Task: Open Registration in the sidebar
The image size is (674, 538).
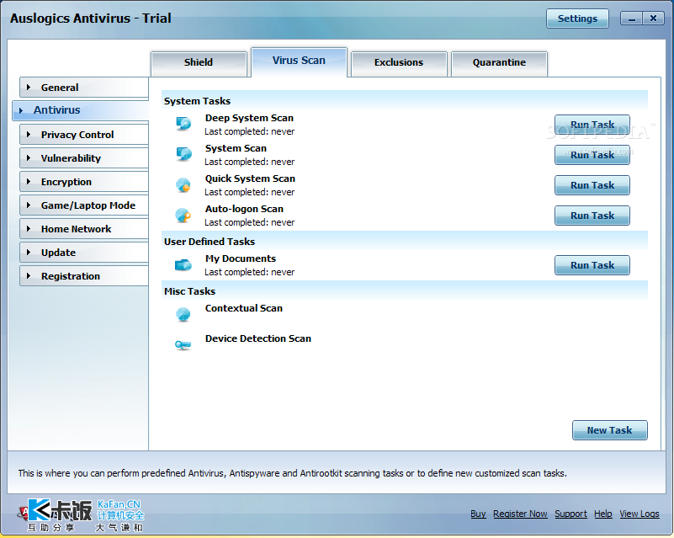Action: point(84,276)
